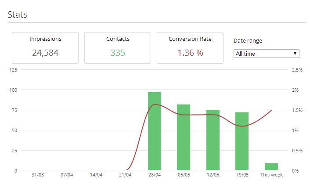
Task: Select the small 'This week' bar
Action: click(x=271, y=167)
